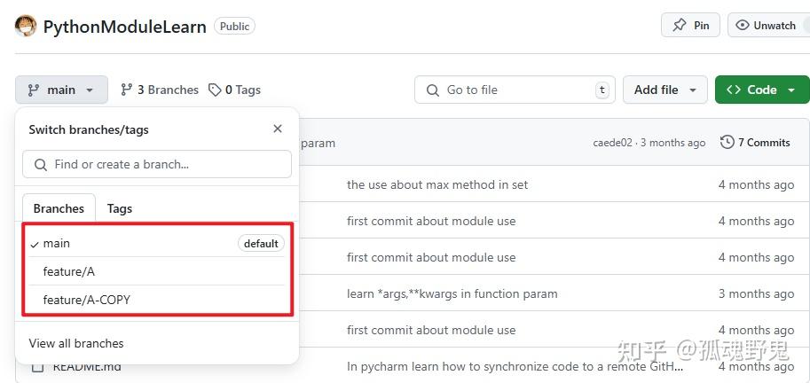Expand the green Code dropdown arrow

(791, 90)
